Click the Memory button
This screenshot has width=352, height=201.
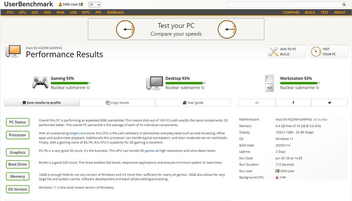point(18,176)
